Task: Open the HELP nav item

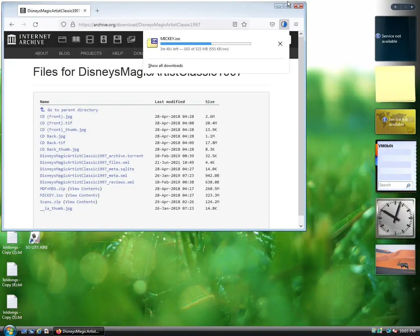Action: [x=118, y=53]
